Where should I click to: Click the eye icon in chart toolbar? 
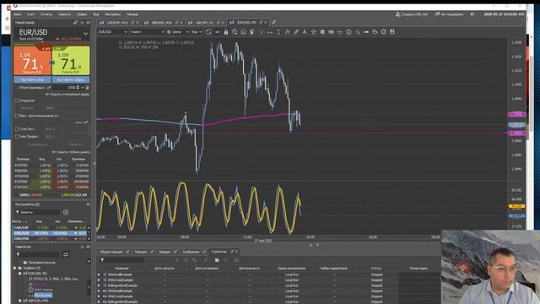click(331, 32)
